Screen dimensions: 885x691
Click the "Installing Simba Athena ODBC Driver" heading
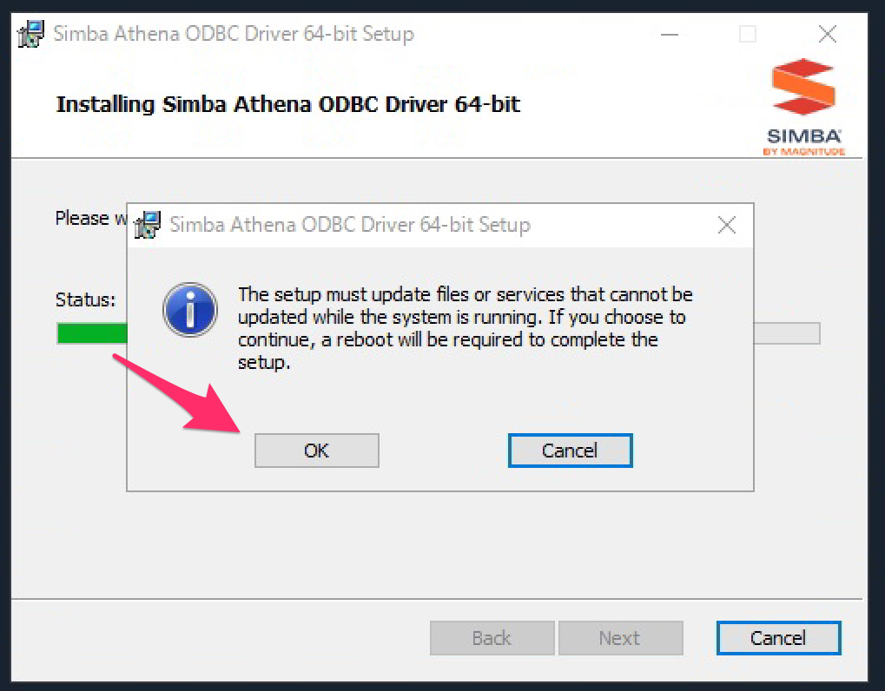coord(288,105)
